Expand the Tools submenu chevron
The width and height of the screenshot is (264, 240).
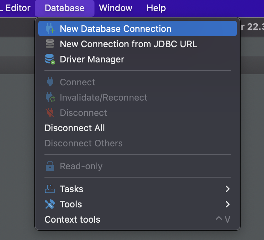(228, 204)
